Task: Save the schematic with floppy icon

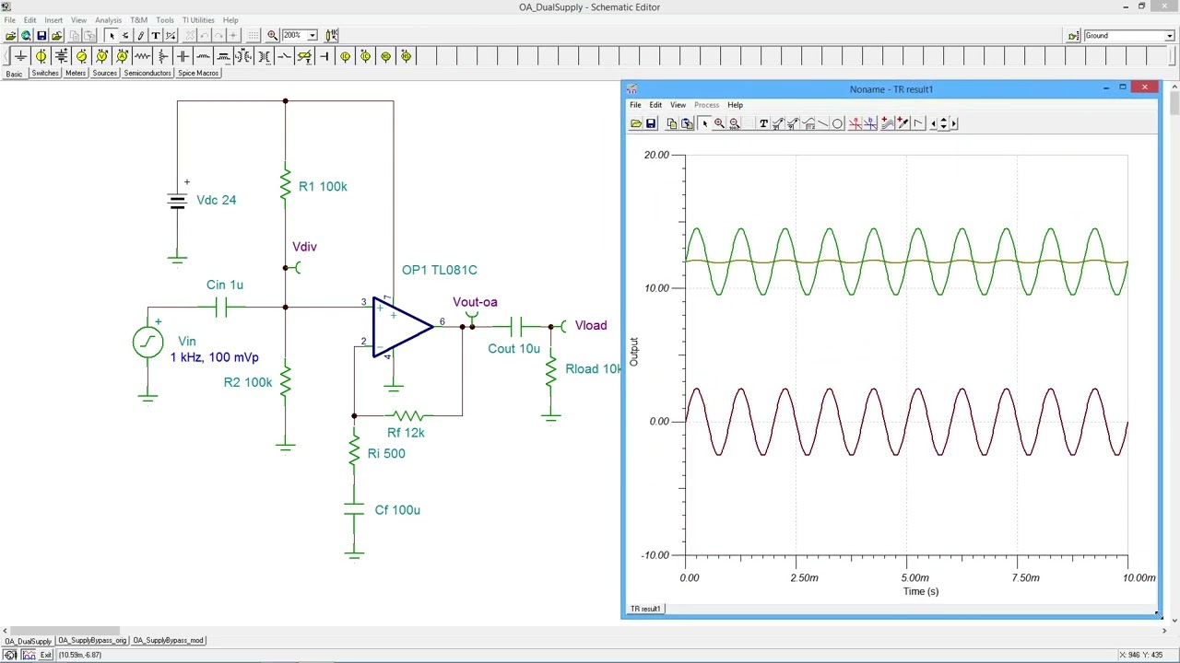Action: pyautogui.click(x=41, y=36)
